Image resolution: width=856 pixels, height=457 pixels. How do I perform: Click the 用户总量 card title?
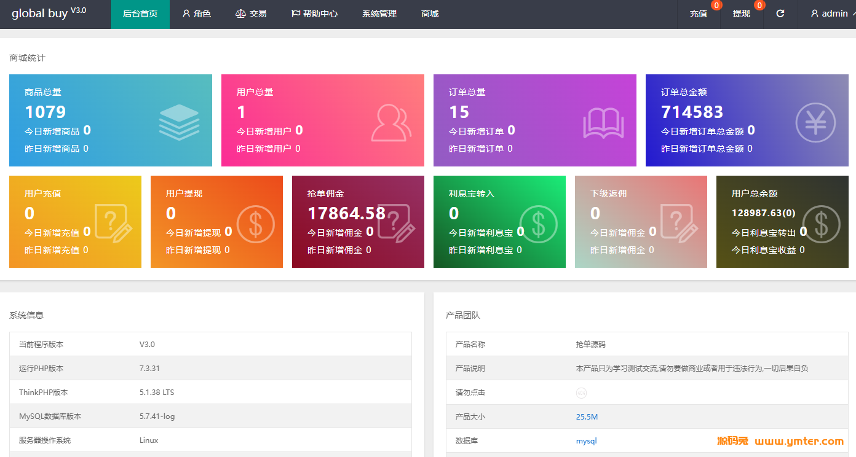coord(255,92)
